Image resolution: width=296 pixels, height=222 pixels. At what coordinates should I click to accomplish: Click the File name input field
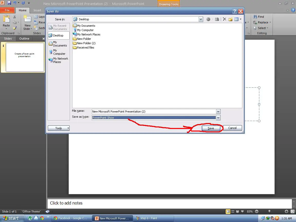click(154, 112)
